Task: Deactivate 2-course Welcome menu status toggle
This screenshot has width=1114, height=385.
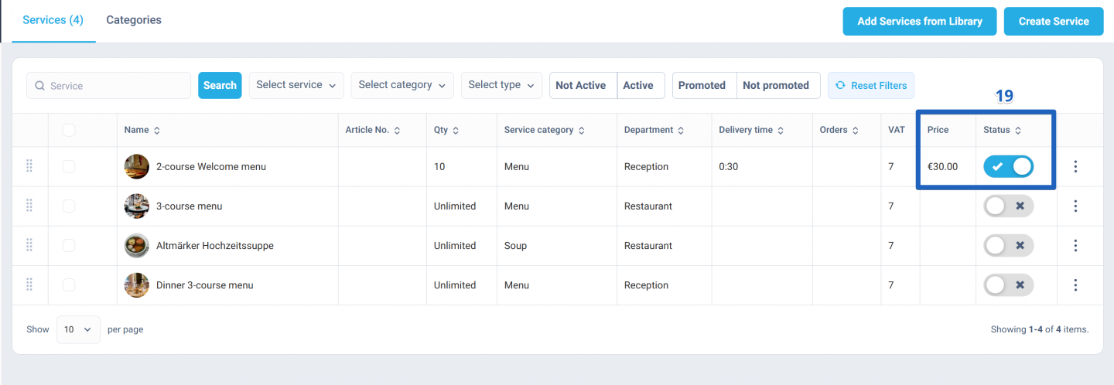Action: (1008, 166)
